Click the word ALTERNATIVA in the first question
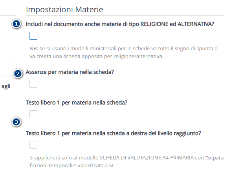The width and height of the screenshot is (231, 172). pos(195,24)
